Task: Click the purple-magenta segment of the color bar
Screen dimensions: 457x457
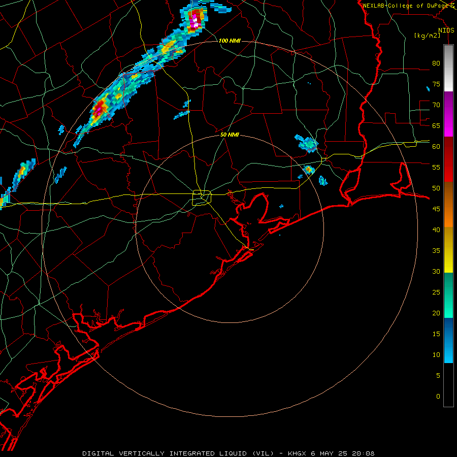Action: (448, 114)
